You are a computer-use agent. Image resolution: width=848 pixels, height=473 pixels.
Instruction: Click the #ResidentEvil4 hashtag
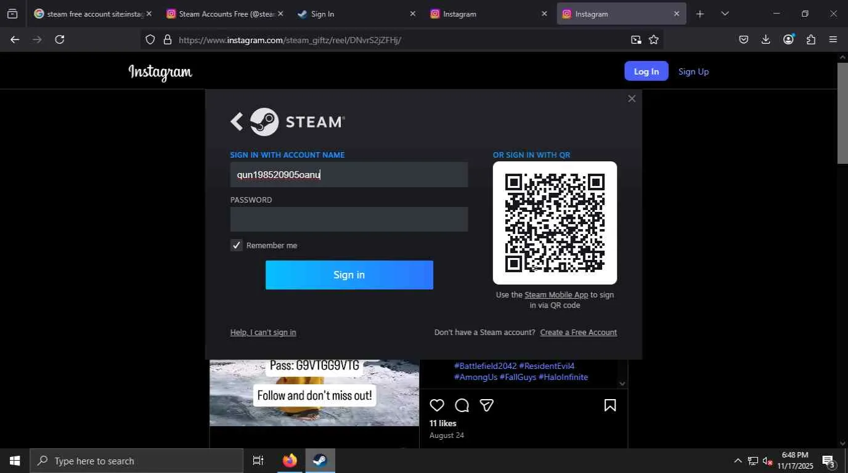tap(547, 366)
